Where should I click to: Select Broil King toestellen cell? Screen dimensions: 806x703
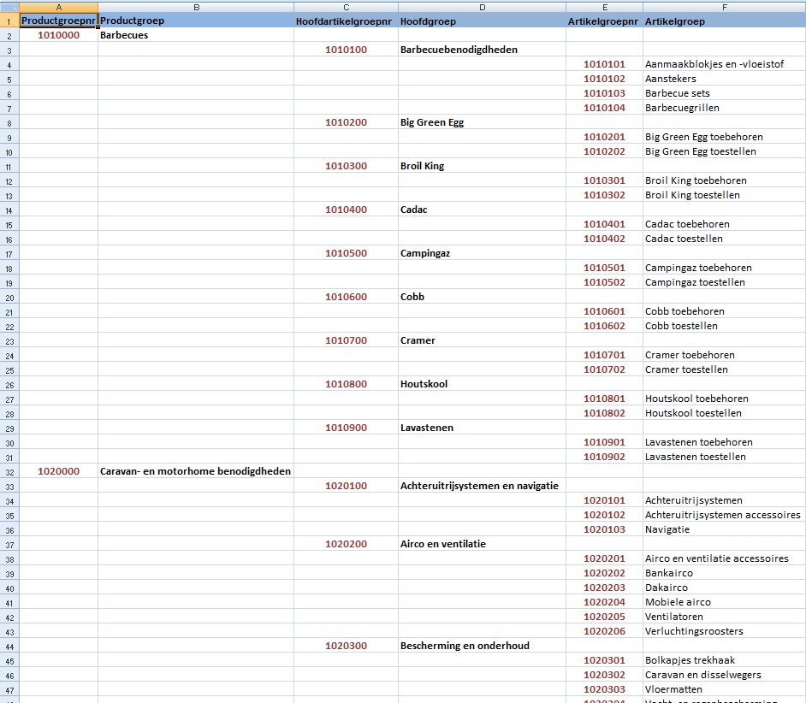(724, 195)
